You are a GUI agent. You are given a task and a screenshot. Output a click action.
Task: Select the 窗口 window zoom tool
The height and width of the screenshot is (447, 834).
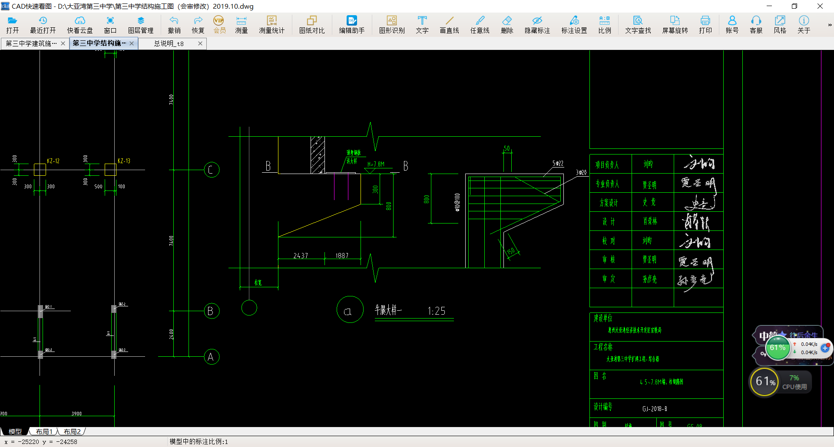(x=110, y=25)
